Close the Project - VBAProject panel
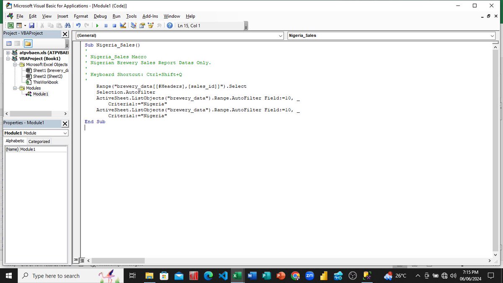 click(65, 34)
